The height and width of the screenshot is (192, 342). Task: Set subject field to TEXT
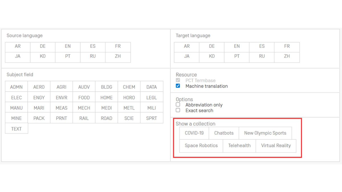coord(16,129)
